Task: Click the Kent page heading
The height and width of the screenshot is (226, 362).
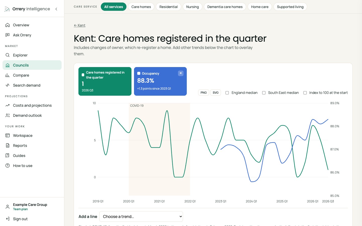Action: tap(170, 38)
